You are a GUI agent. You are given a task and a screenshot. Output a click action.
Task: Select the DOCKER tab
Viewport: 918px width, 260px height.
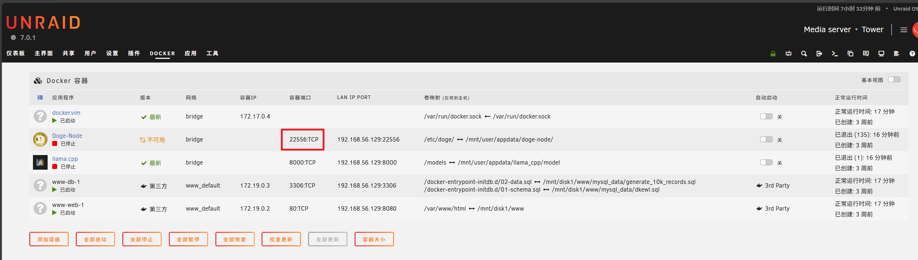[162, 53]
